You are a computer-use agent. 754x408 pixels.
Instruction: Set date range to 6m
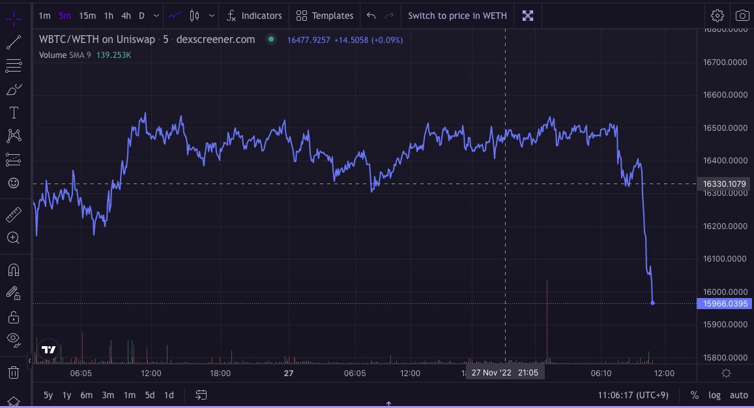(87, 395)
